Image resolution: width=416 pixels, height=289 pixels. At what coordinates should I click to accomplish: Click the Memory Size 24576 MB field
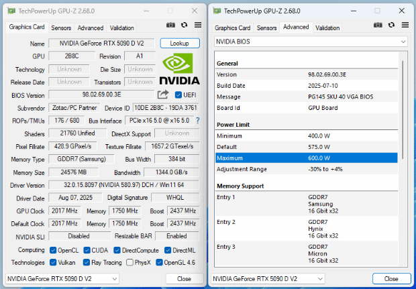(74, 172)
